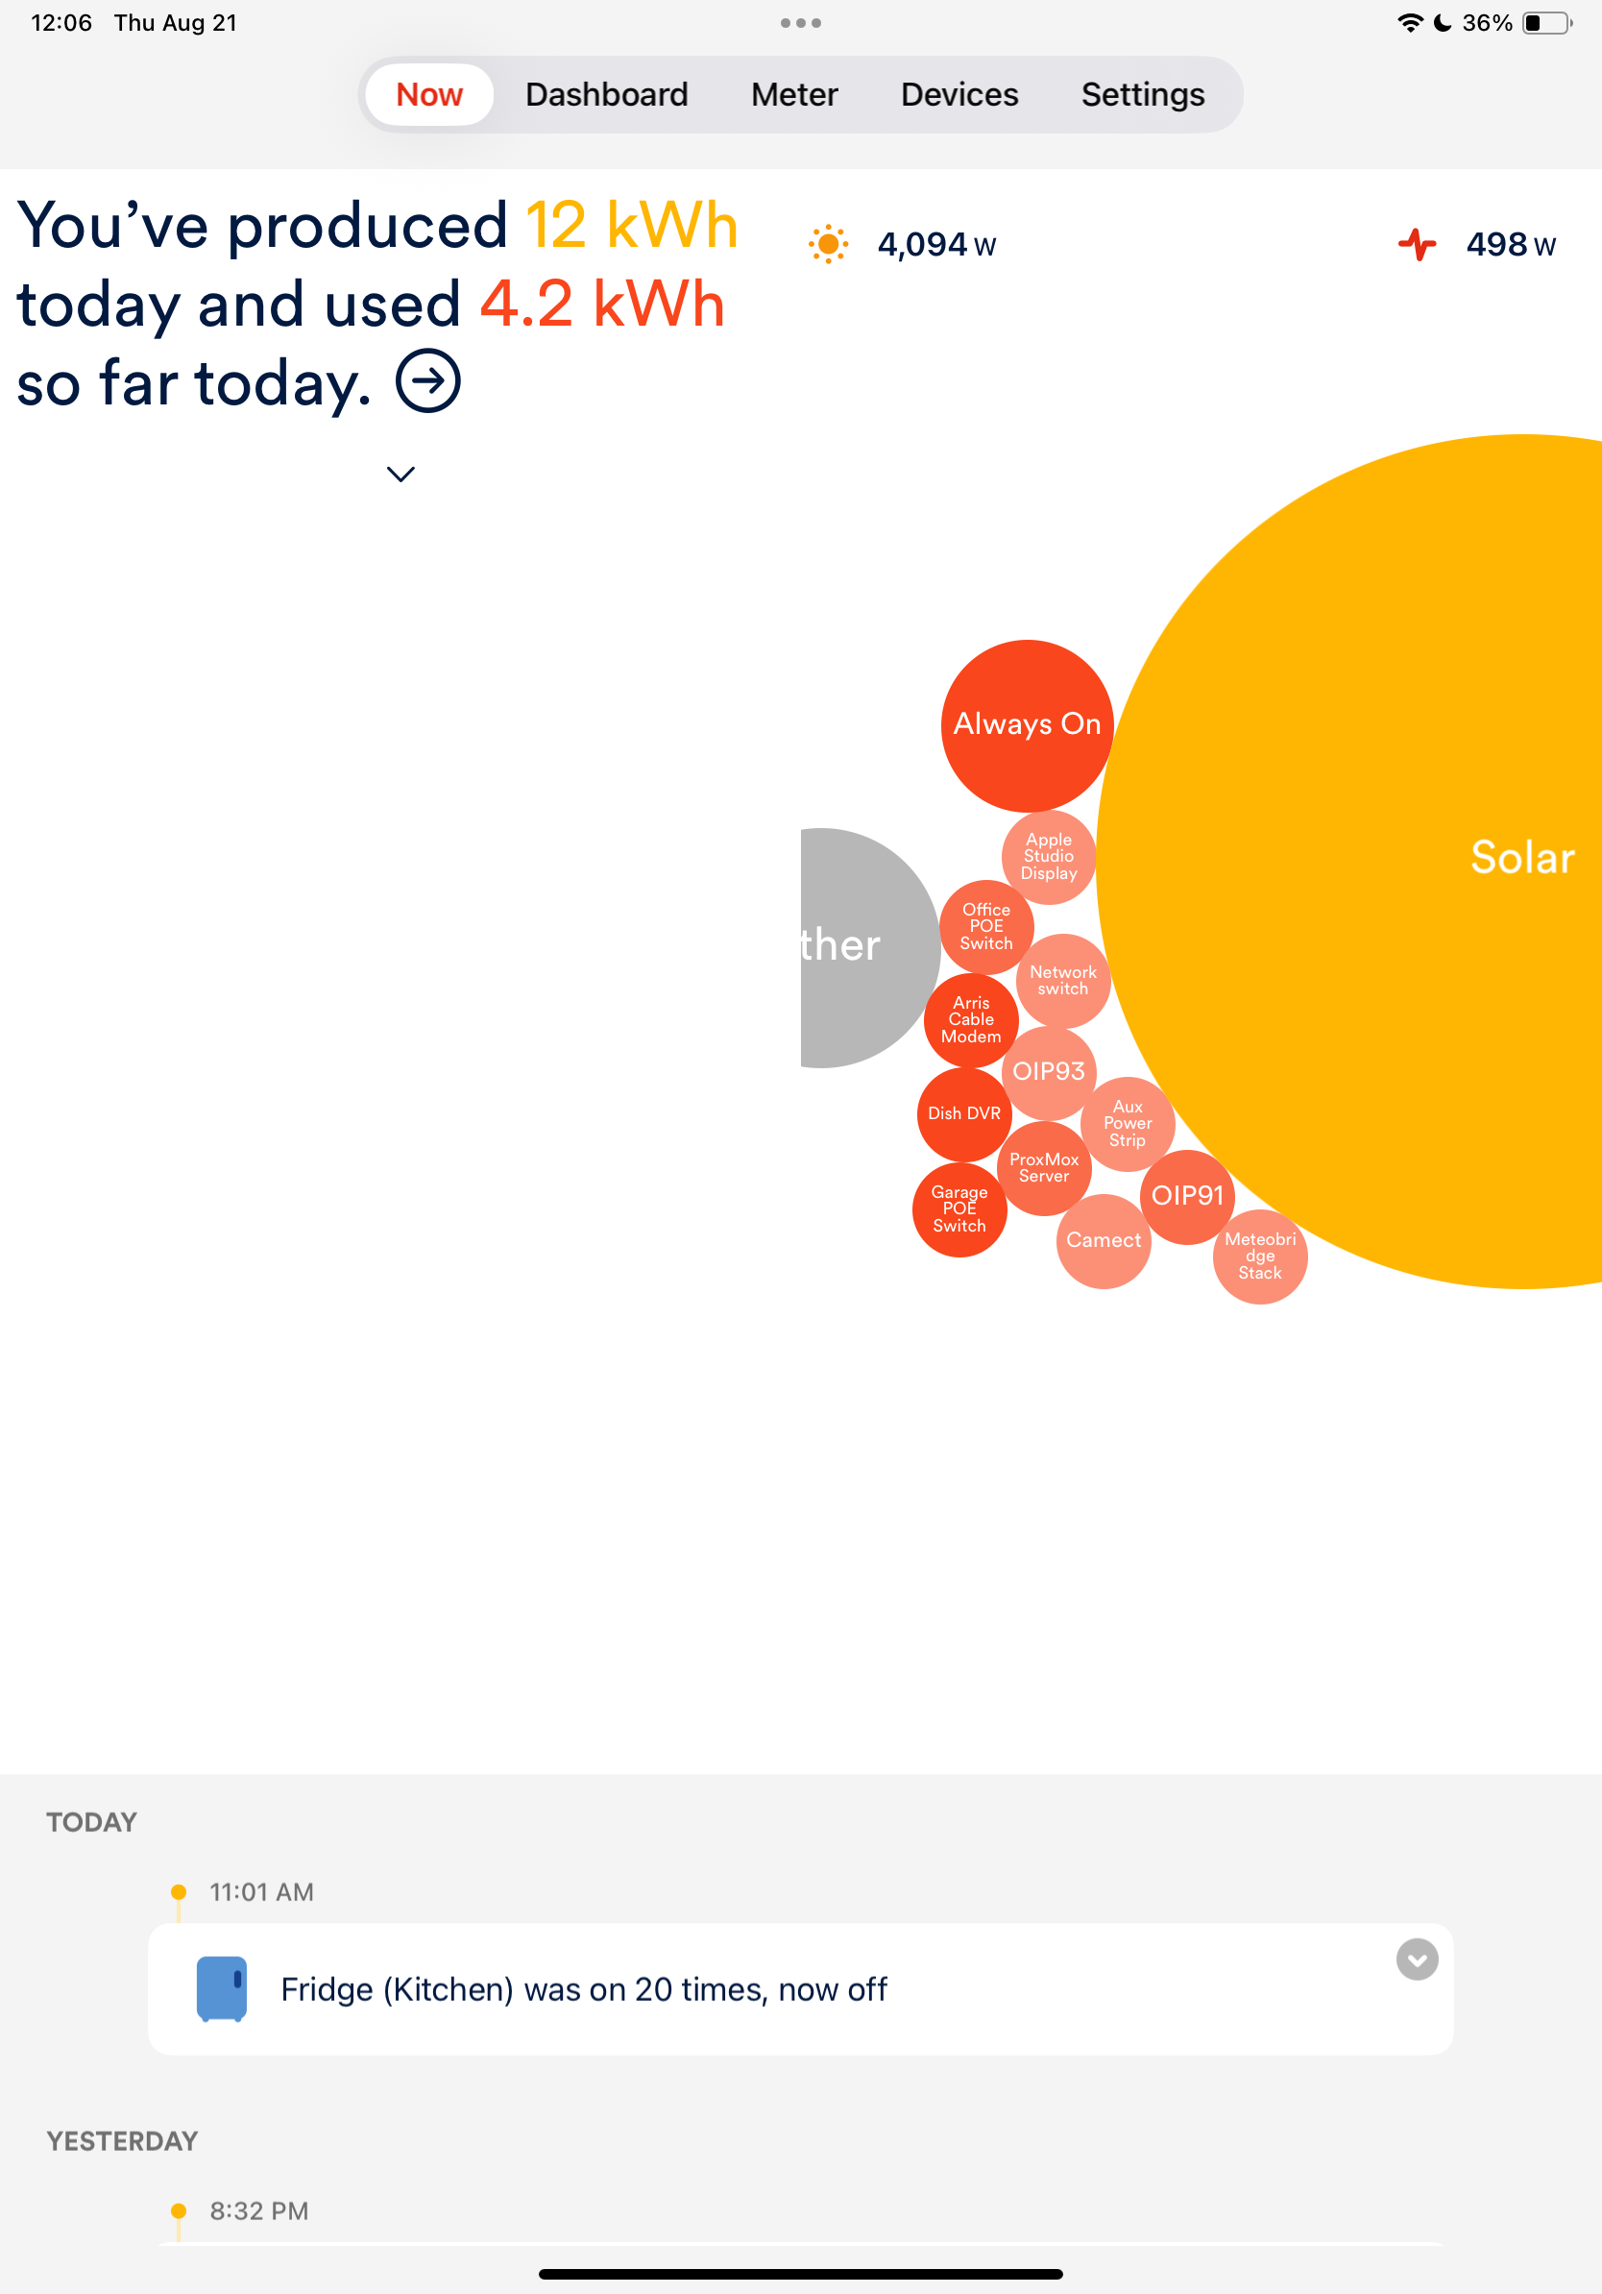The height and width of the screenshot is (2294, 1602).
Task: Tap the red power usage pulse icon
Action: tap(1417, 245)
